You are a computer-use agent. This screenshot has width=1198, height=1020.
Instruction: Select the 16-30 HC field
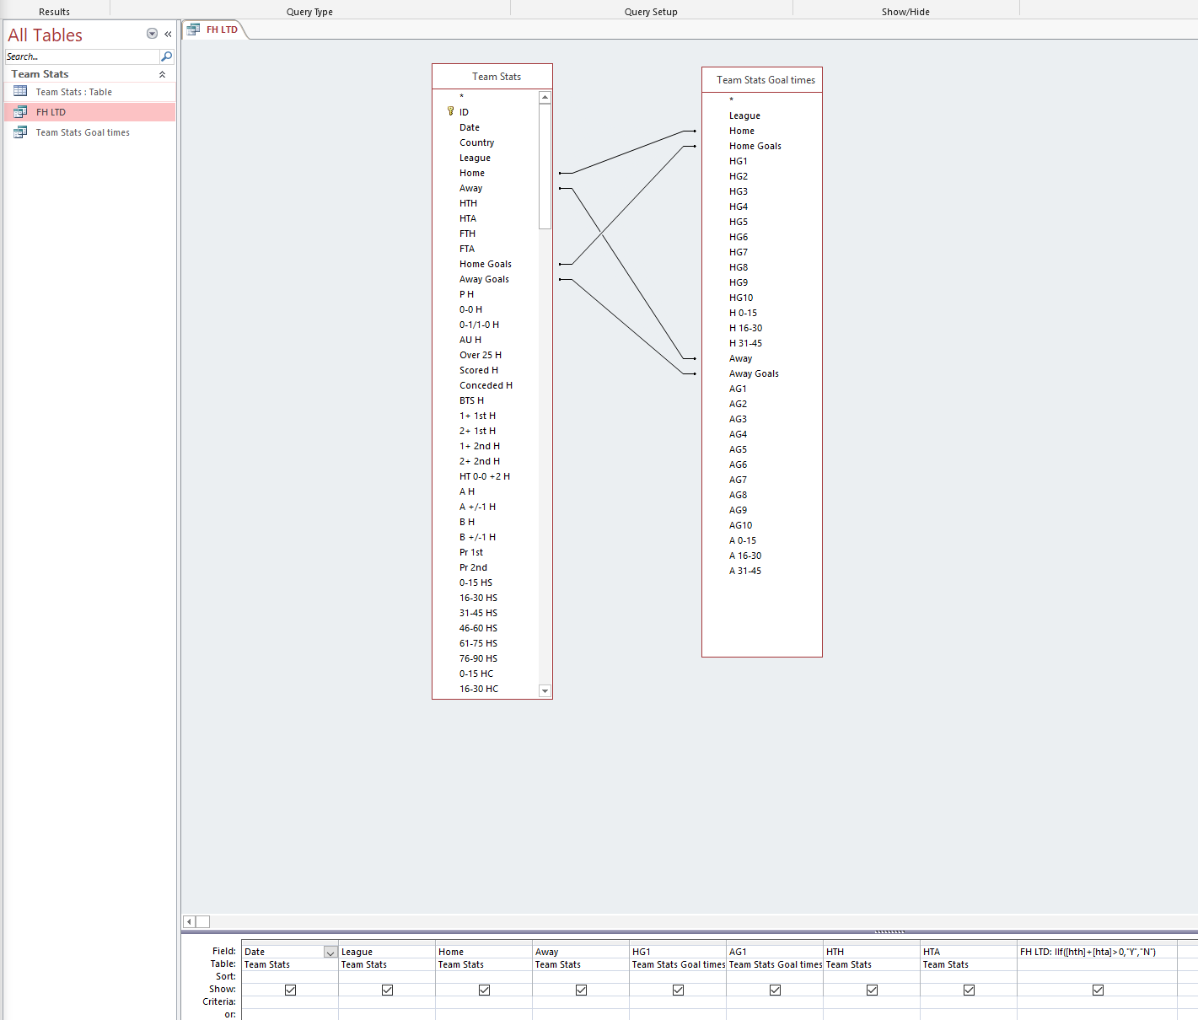479,689
